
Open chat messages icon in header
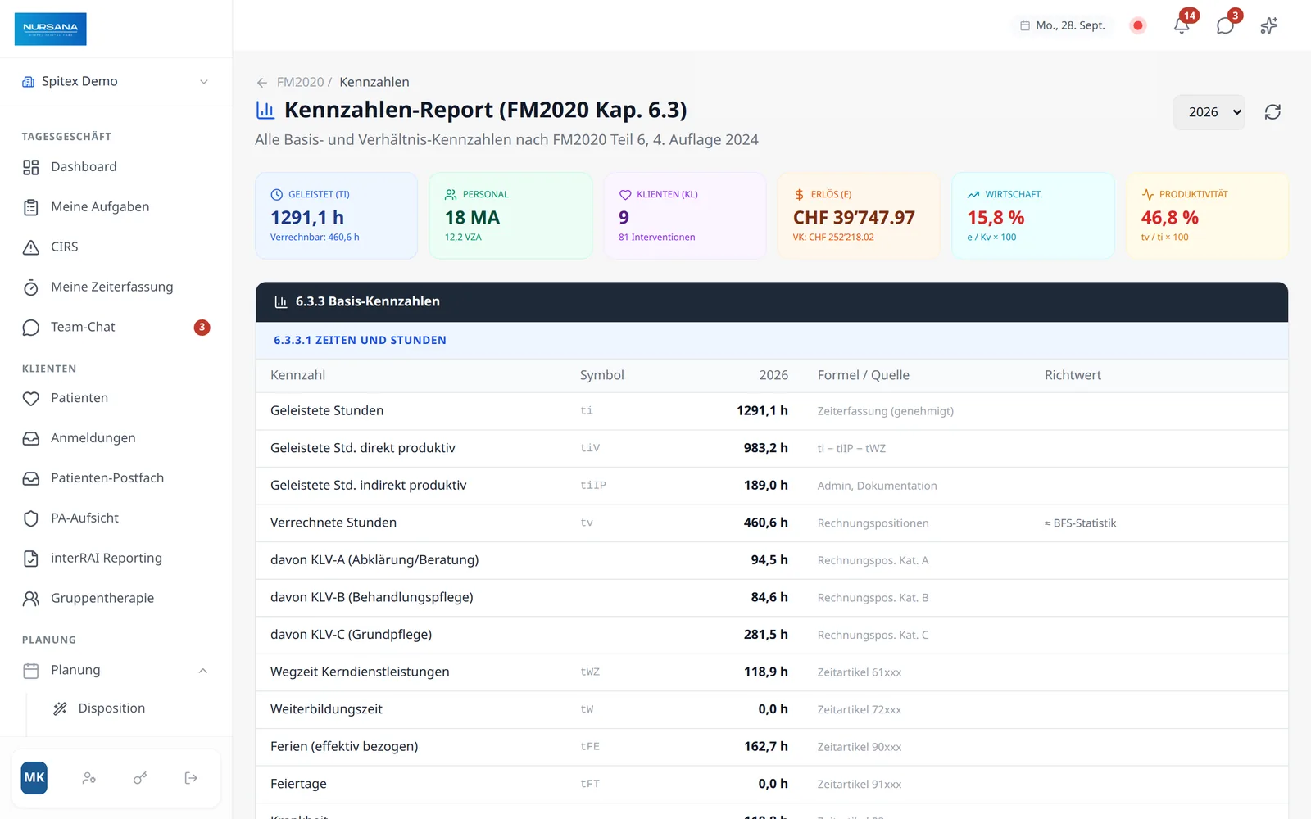point(1225,25)
